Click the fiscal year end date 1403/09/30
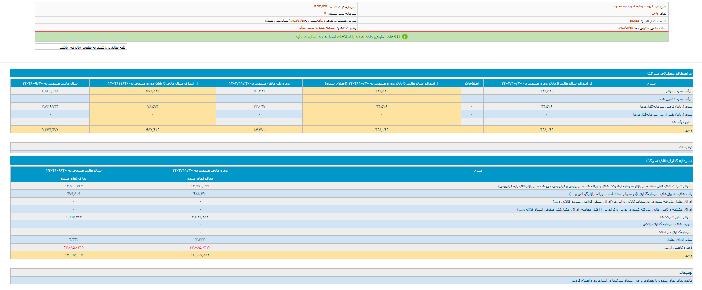The height and width of the screenshot is (290, 702). 626,28
